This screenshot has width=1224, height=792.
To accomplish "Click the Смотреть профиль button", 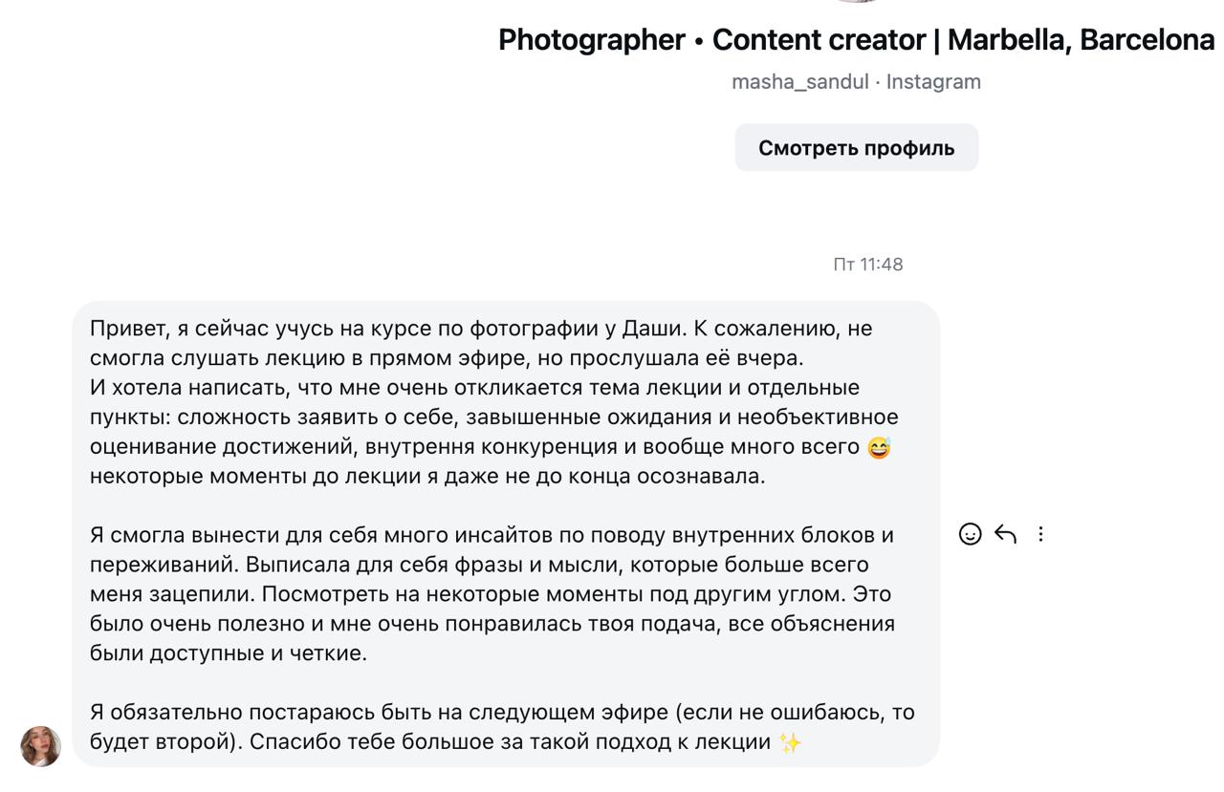I will (x=857, y=148).
